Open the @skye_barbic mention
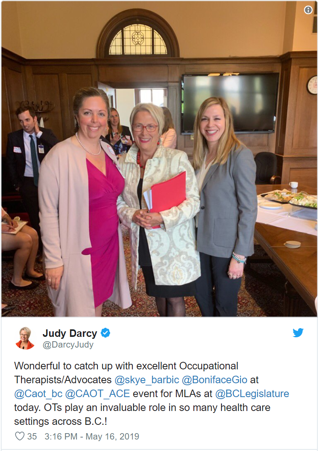This screenshot has width=319, height=451. click(x=147, y=380)
